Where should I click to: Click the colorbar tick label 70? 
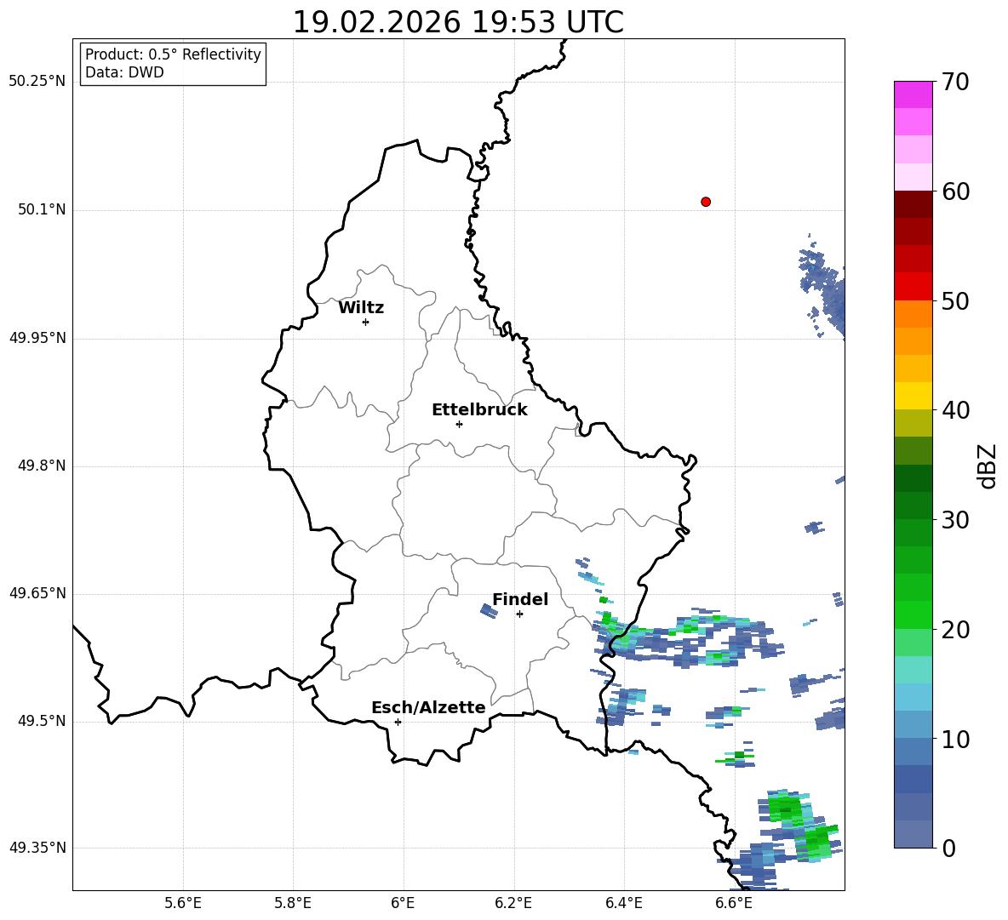pyautogui.click(x=955, y=83)
